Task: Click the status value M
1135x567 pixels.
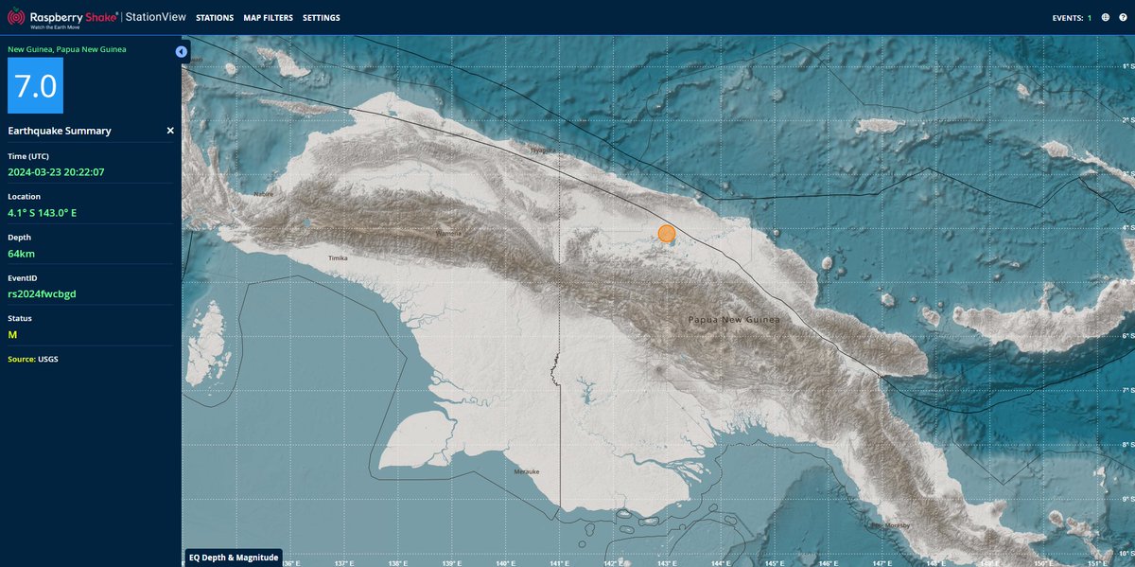Action: [x=12, y=335]
